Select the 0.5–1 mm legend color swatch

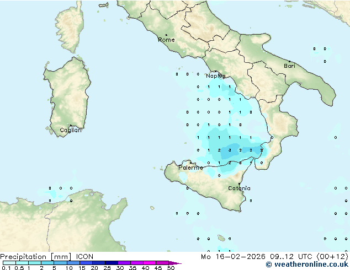[x=22, y=263]
